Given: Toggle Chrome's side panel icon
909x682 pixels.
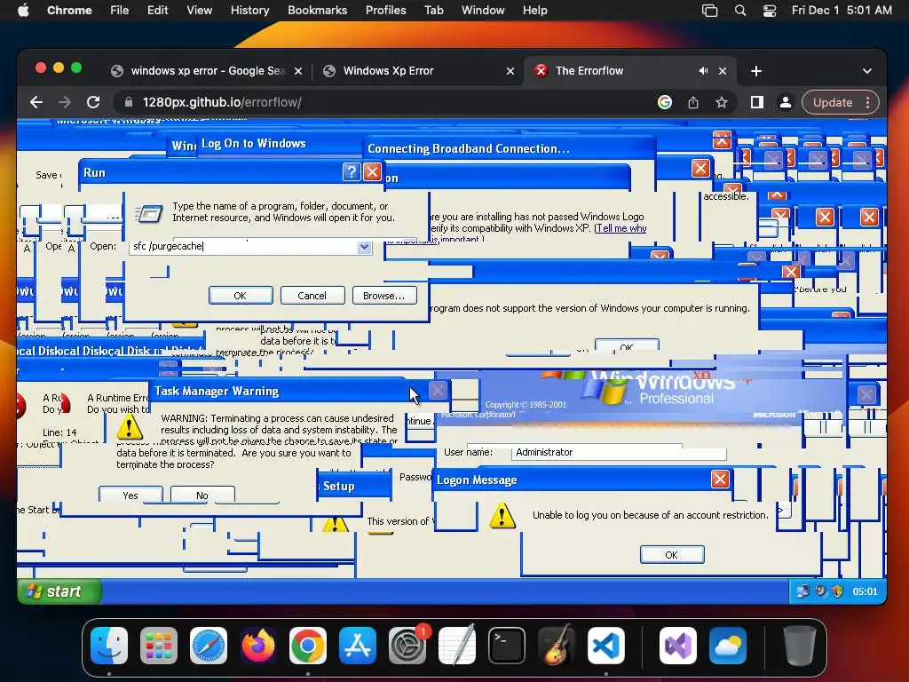Looking at the screenshot, I should click(x=756, y=102).
